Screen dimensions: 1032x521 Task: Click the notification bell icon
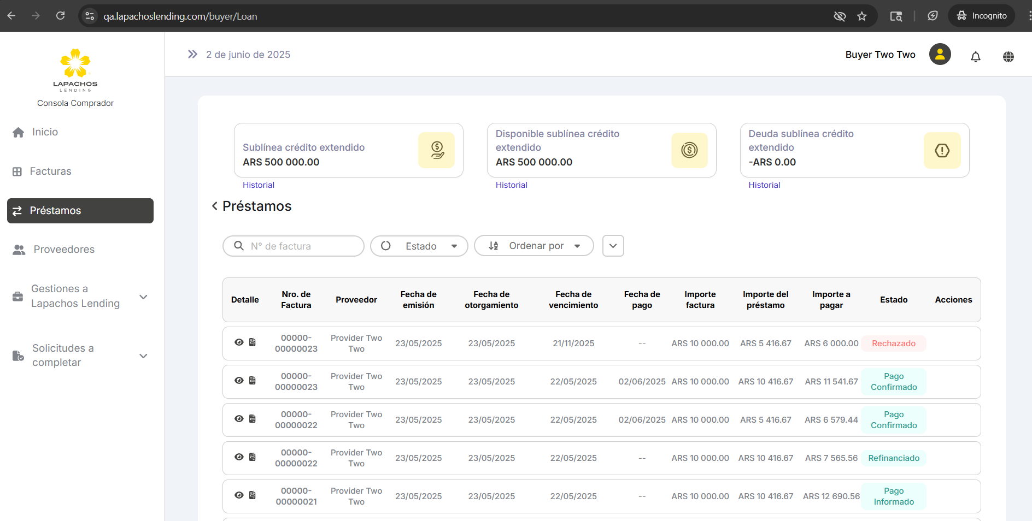(x=975, y=56)
